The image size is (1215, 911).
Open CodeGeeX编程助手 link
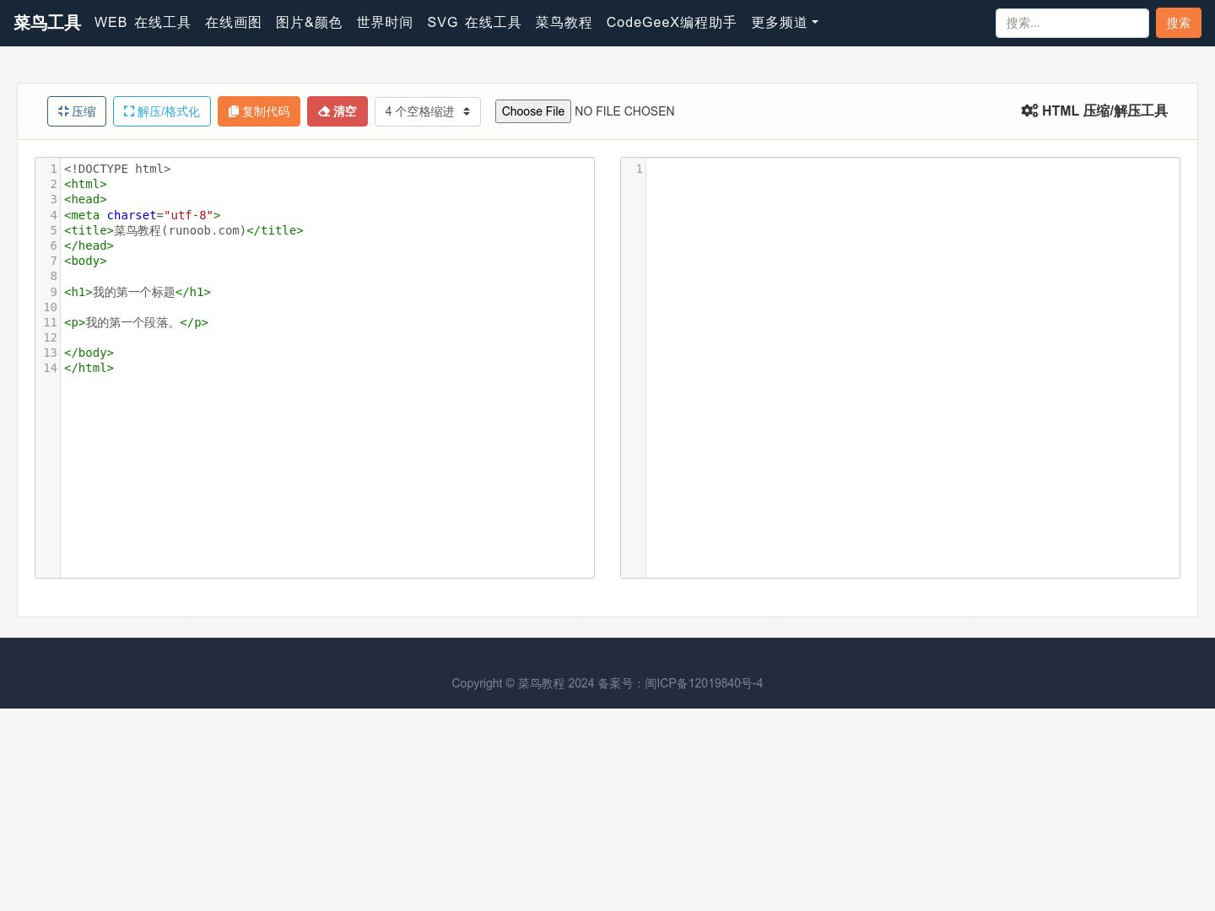click(672, 23)
